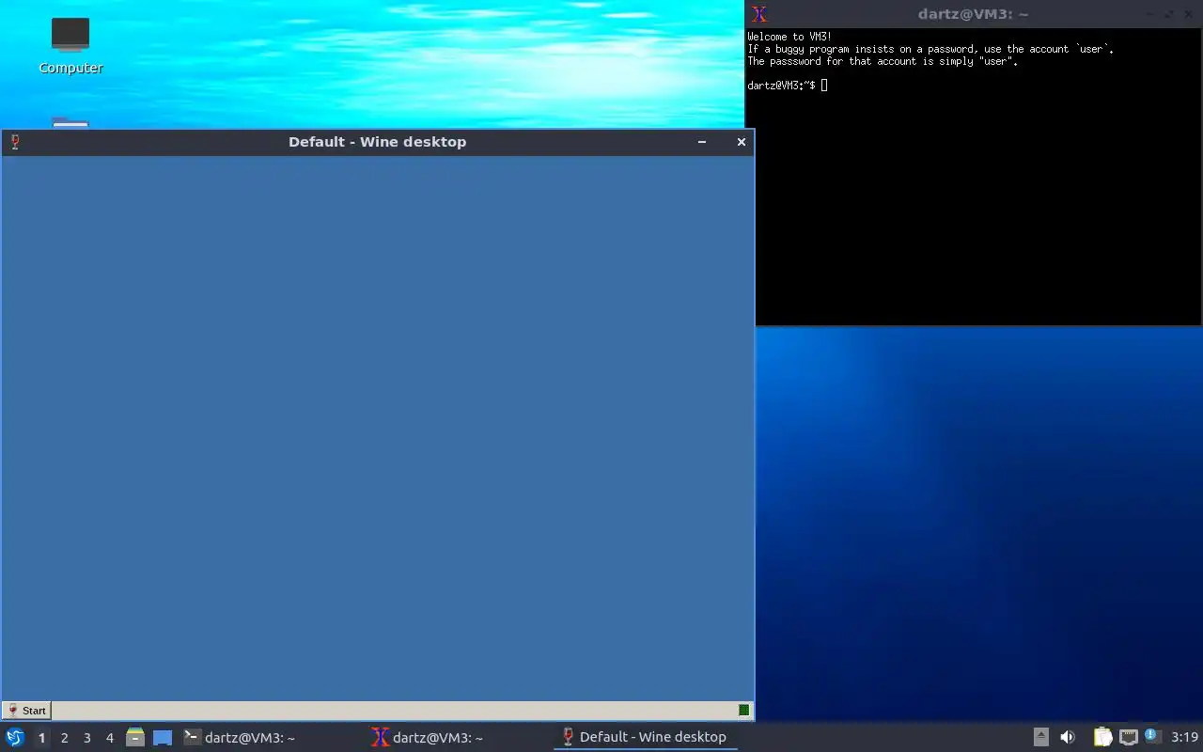
Task: Click the eject removable media tray icon
Action: pos(1040,737)
